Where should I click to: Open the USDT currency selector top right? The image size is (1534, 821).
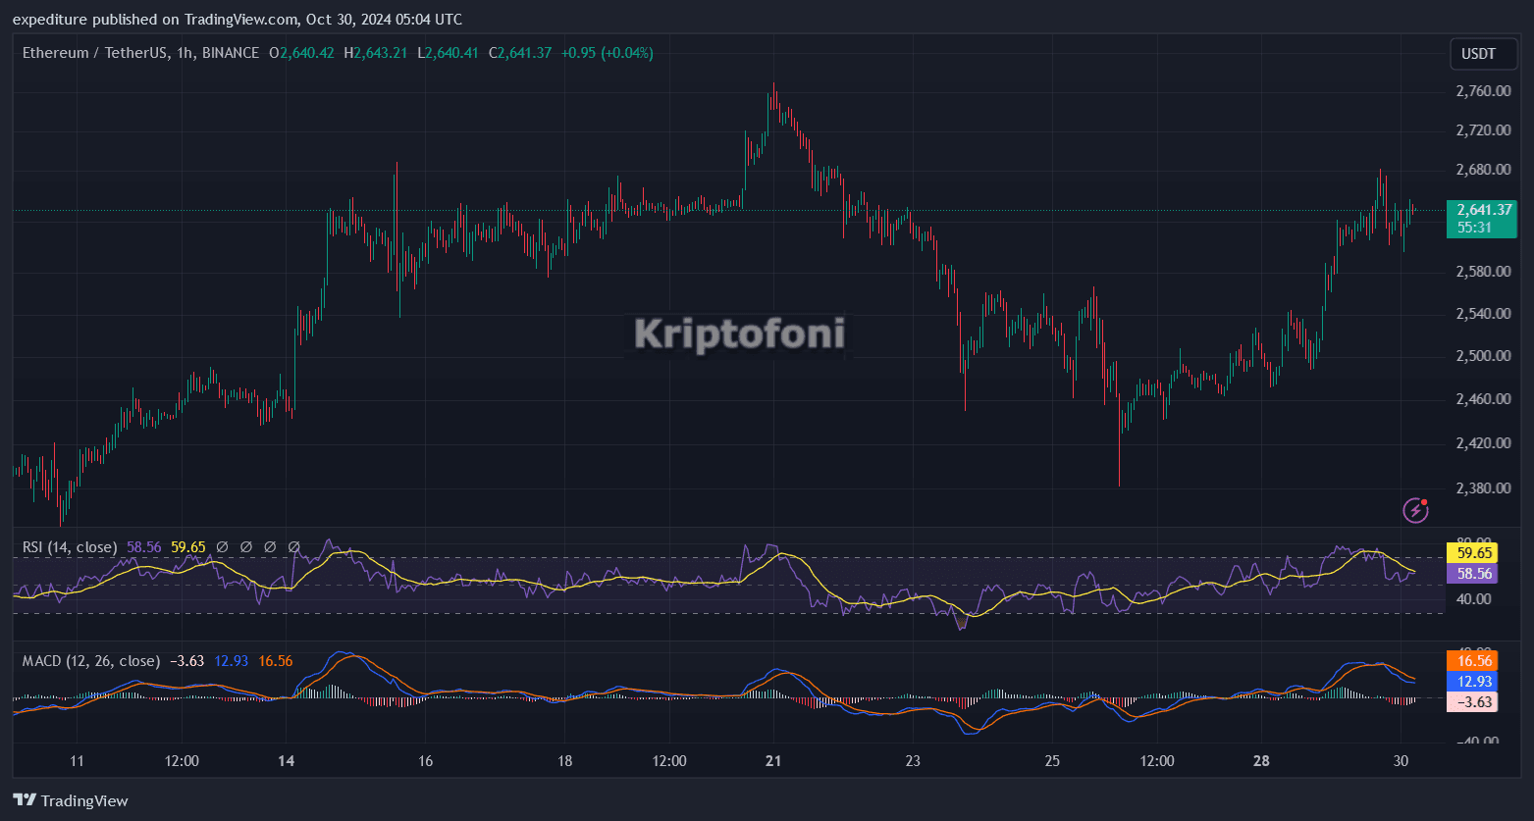click(x=1482, y=53)
